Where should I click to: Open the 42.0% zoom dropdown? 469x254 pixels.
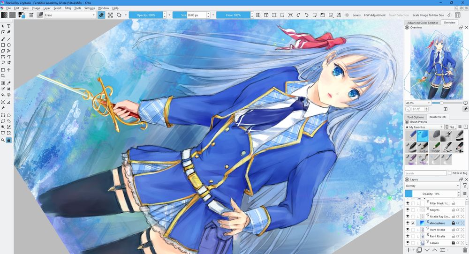[x=418, y=103]
